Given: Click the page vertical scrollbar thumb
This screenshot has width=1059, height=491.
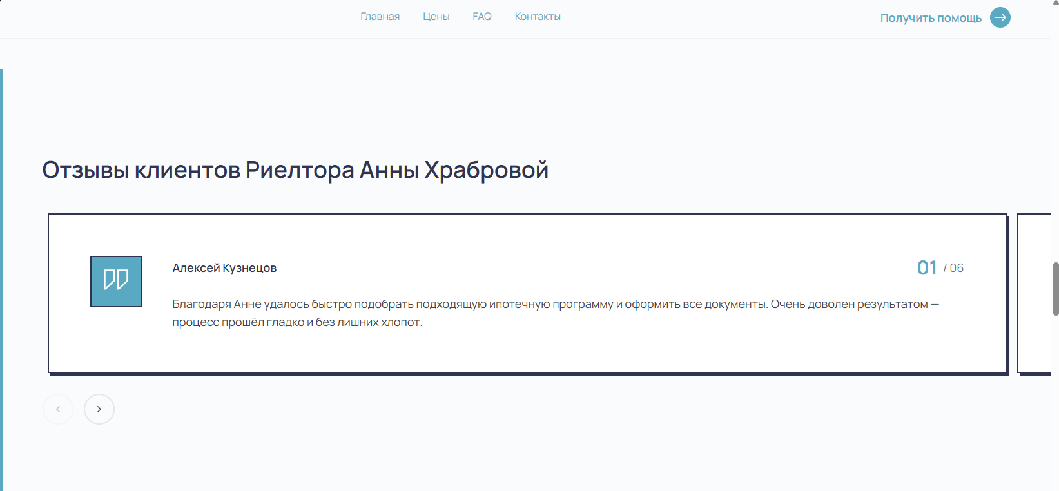Looking at the screenshot, I should coord(1055,289).
